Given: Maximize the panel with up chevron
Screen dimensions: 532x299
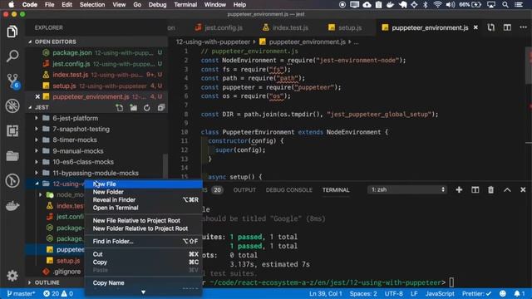Looking at the screenshot, I should pos(507,190).
